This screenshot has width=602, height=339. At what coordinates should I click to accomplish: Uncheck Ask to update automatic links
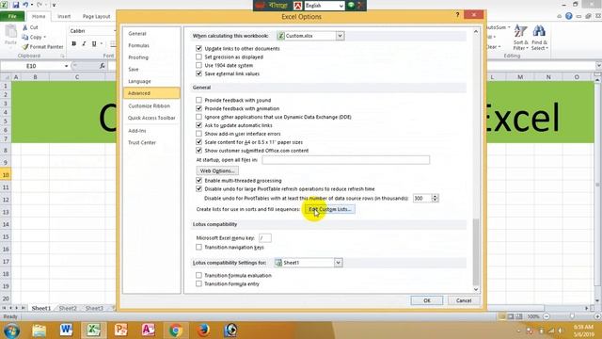point(198,125)
